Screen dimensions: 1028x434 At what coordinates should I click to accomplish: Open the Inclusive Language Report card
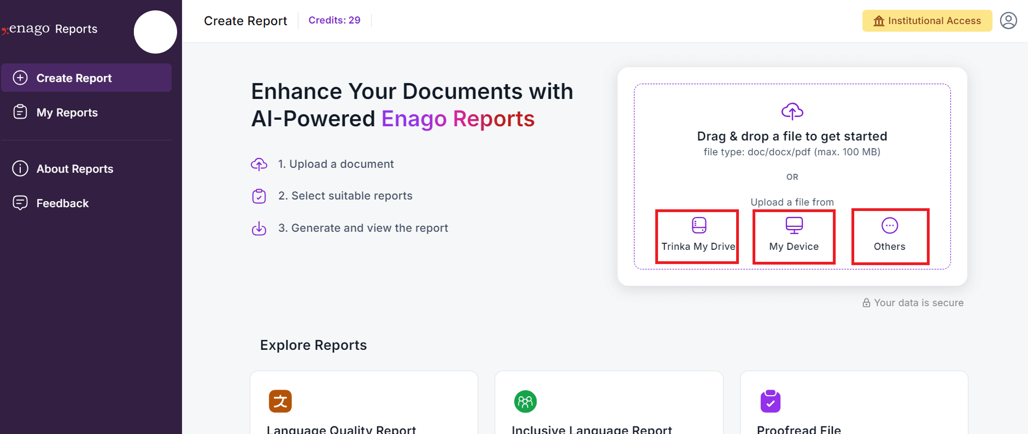pyautogui.click(x=609, y=403)
